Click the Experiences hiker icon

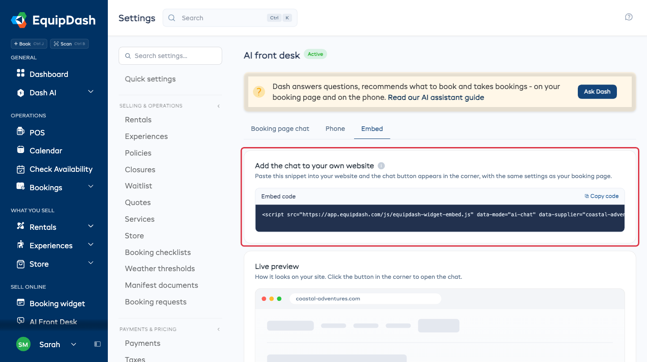click(20, 245)
